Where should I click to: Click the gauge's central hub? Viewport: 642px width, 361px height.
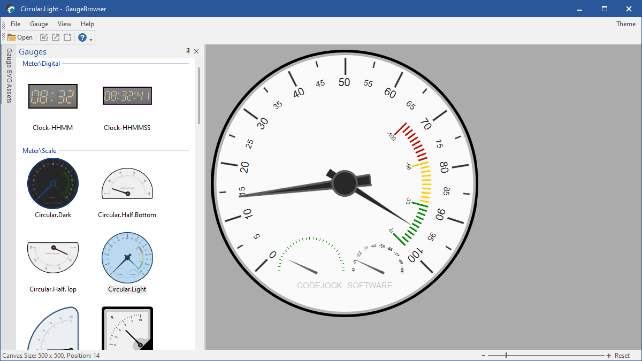point(345,183)
